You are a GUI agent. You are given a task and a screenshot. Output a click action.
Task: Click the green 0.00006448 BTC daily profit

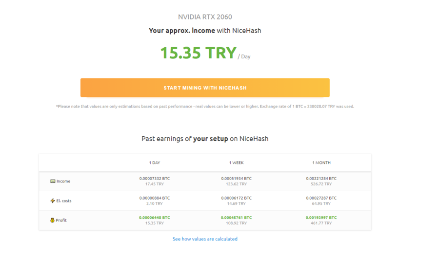pyautogui.click(x=155, y=218)
